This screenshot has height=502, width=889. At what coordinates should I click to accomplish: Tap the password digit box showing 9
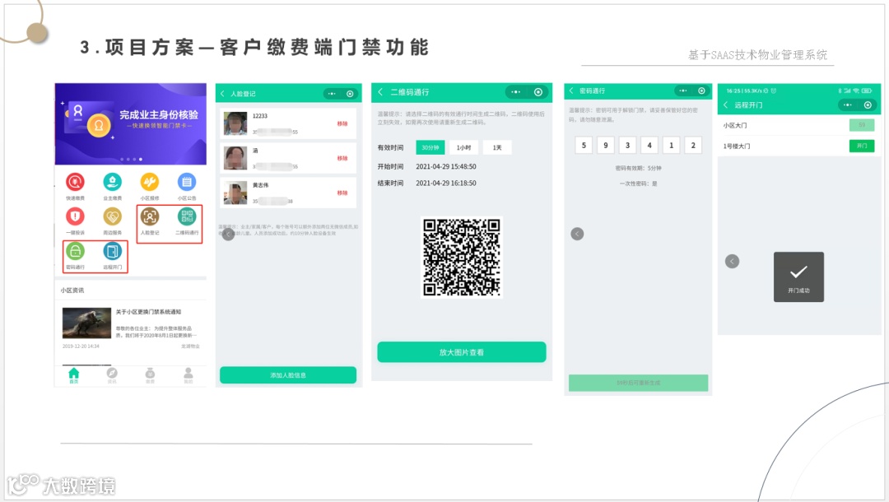tap(606, 145)
